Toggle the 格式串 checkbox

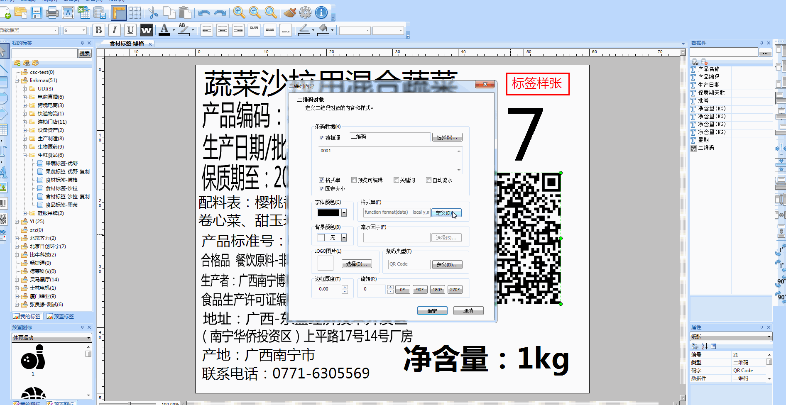click(321, 180)
